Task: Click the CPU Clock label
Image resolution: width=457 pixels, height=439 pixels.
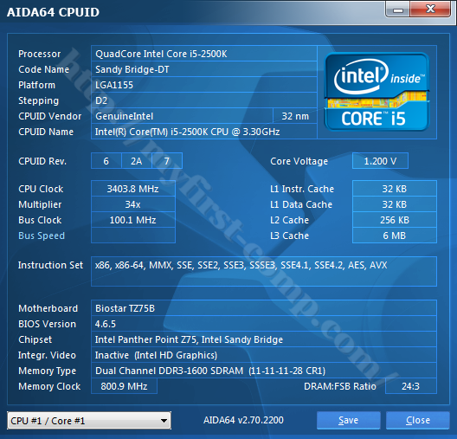Action: [41, 189]
